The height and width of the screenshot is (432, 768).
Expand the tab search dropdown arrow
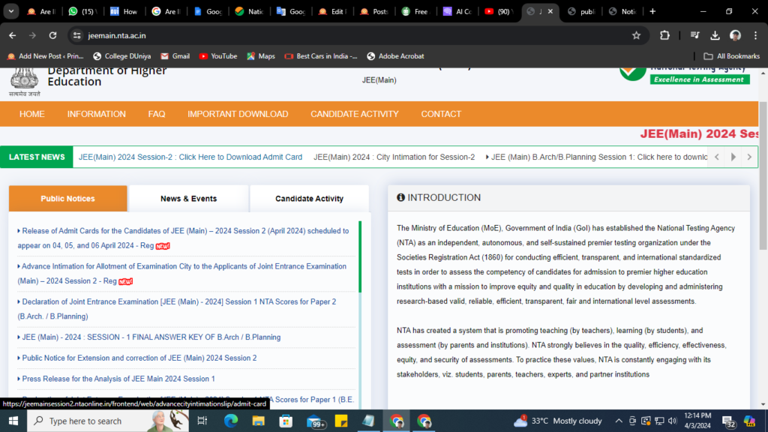(12, 11)
